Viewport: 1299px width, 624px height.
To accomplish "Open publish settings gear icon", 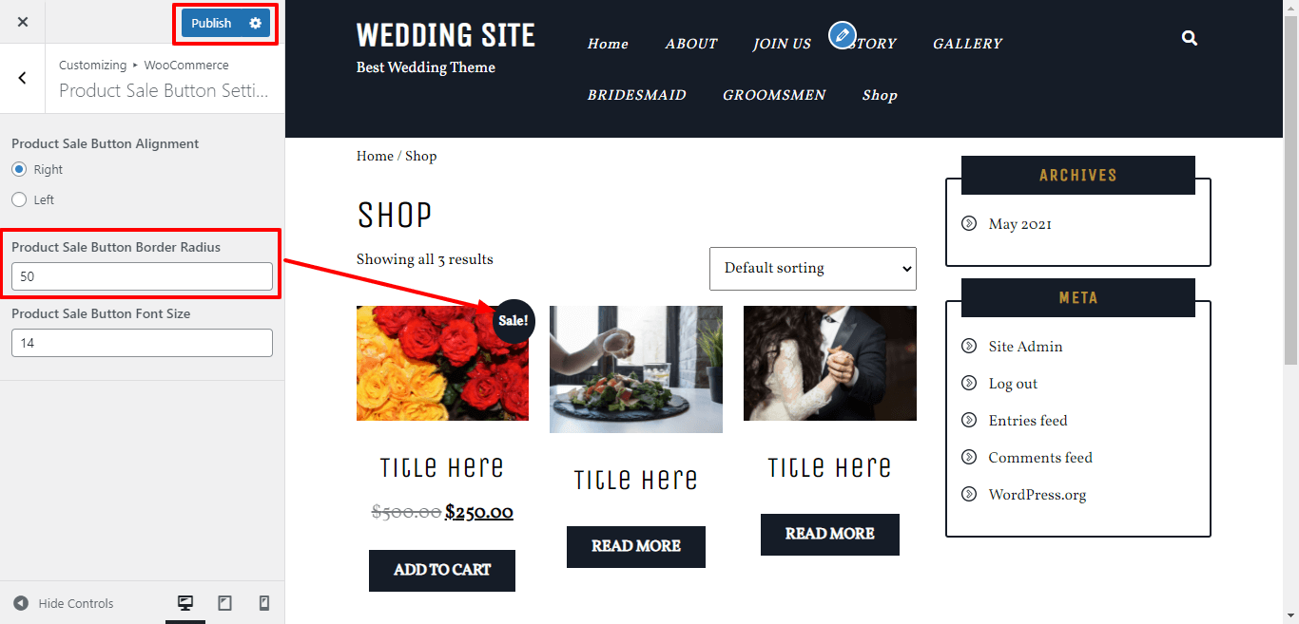I will [x=255, y=23].
